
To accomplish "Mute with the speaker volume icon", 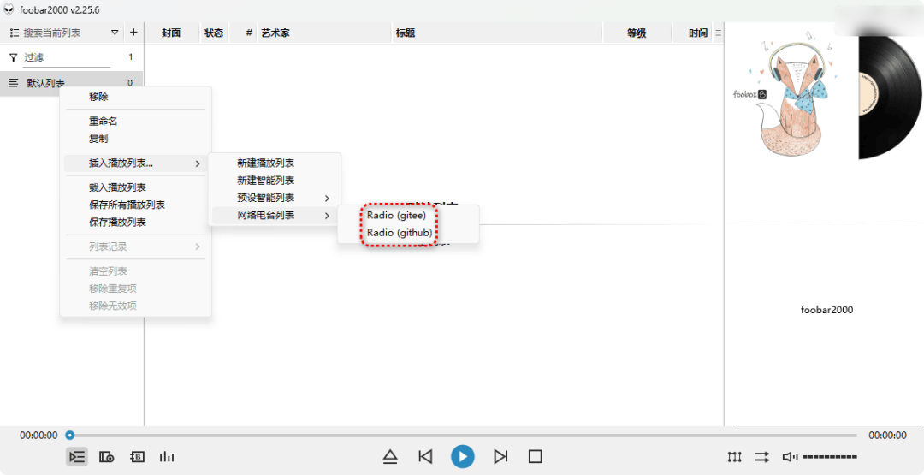I will coord(790,457).
